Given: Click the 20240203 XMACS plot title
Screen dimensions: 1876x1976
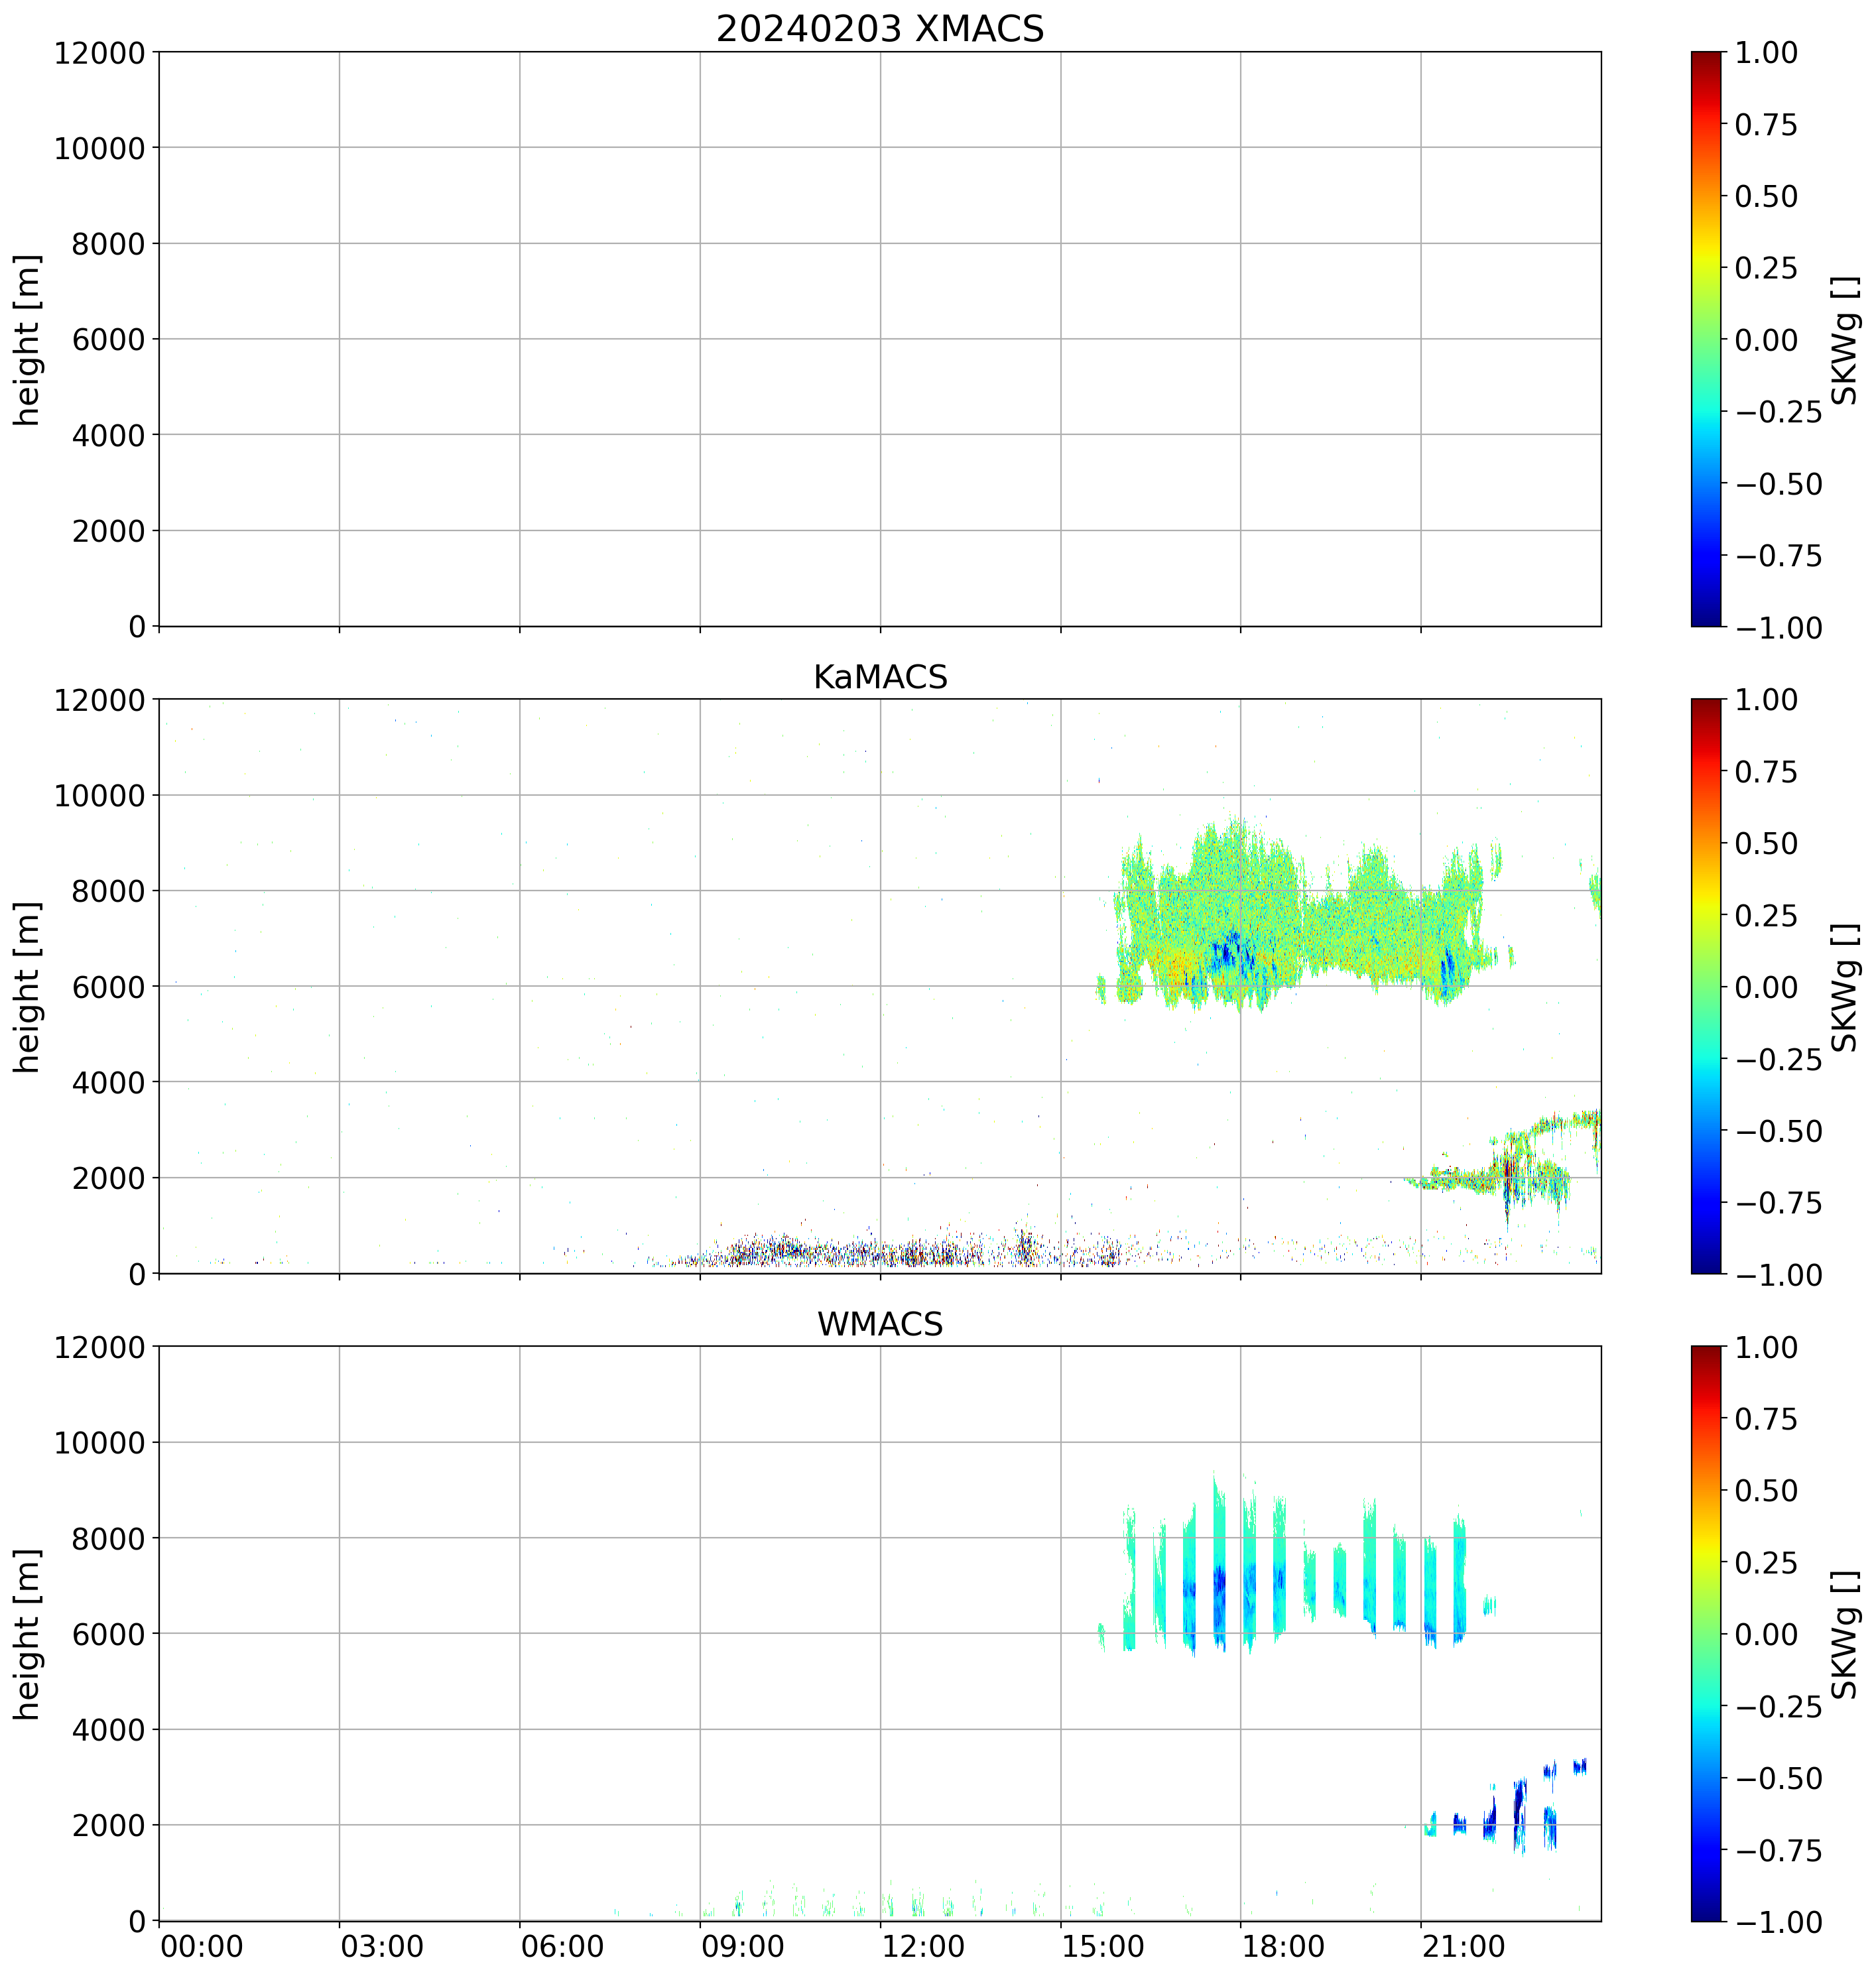Looking at the screenshot, I should point(879,29).
